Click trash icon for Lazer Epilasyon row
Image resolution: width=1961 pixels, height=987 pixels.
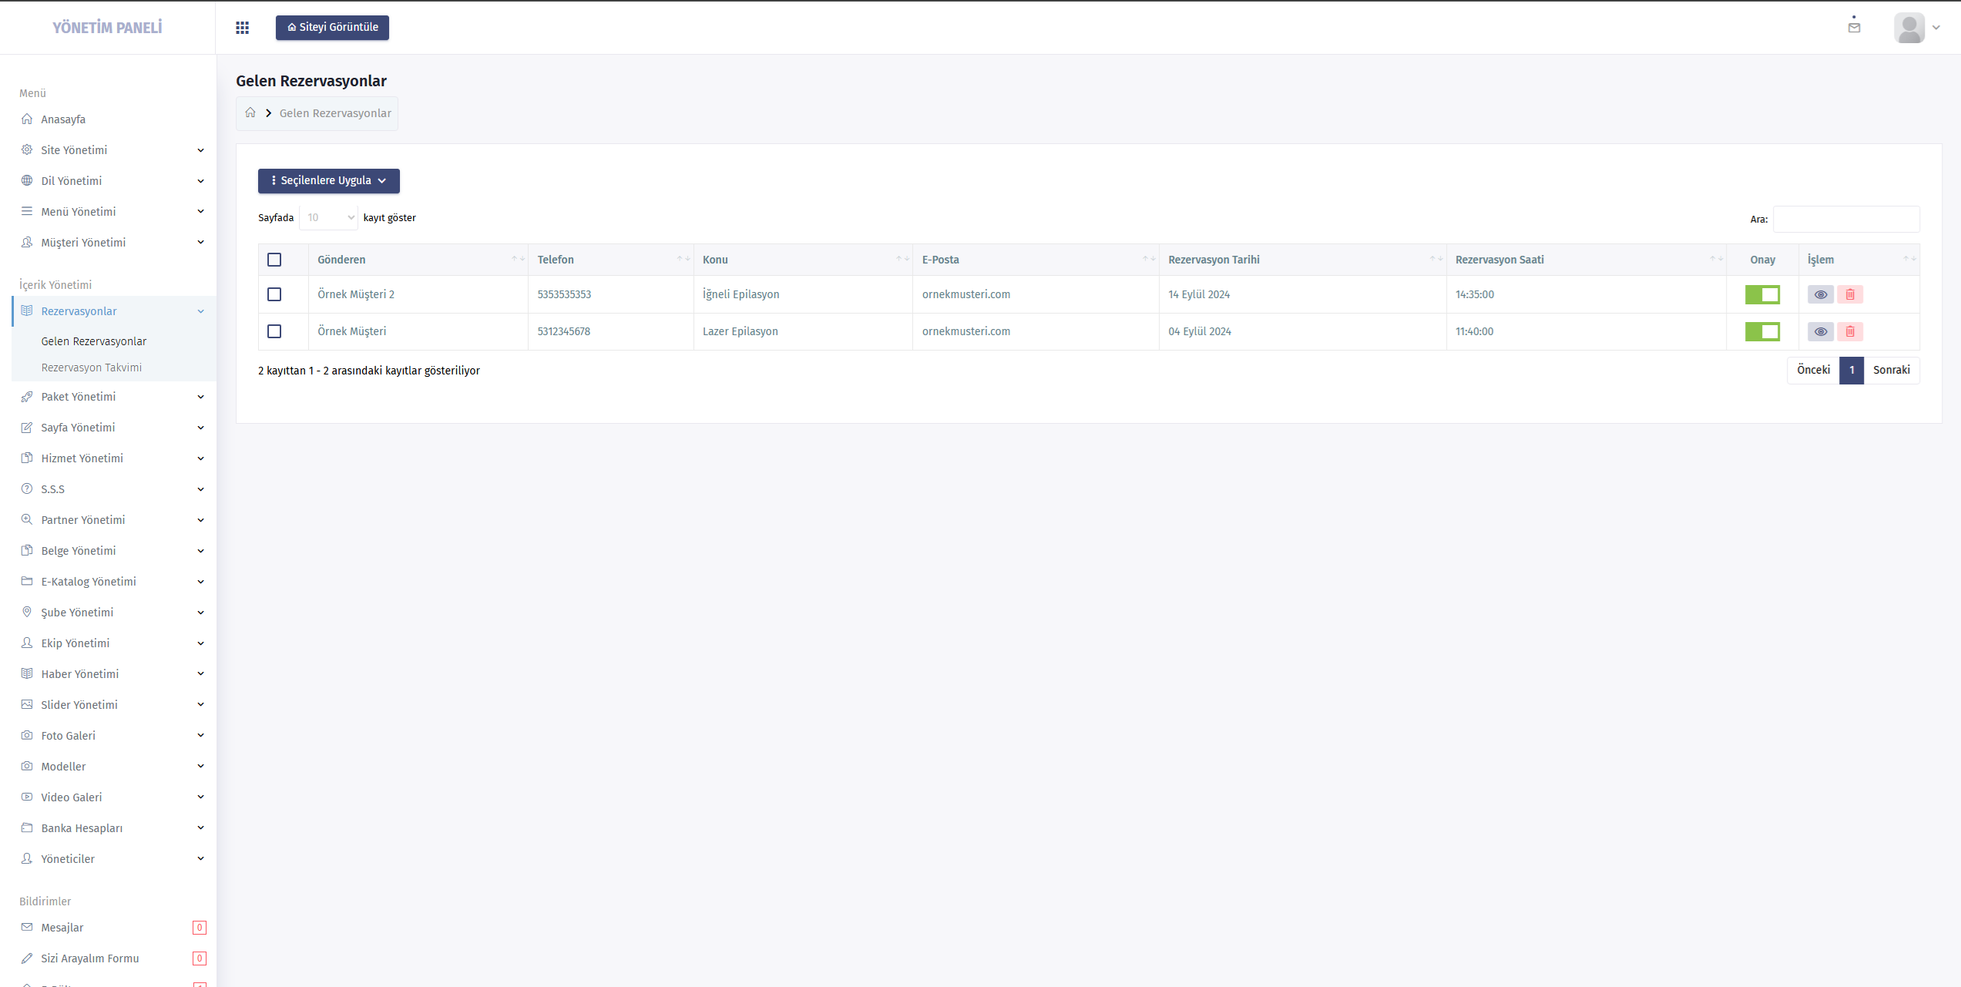click(x=1850, y=331)
